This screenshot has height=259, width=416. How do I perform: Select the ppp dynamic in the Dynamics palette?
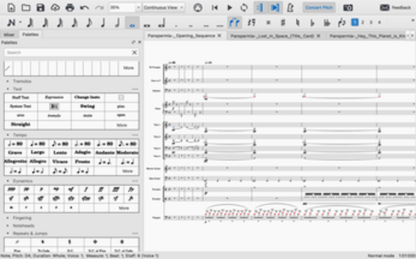[x=11, y=189]
